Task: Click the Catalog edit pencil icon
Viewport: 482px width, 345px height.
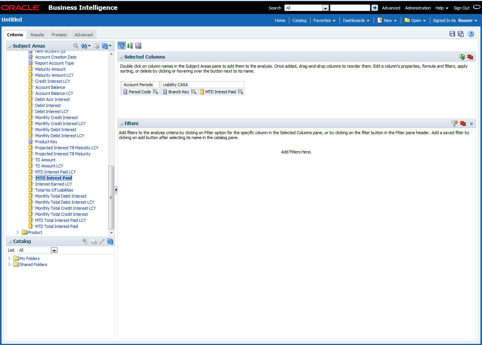Action: tap(102, 241)
